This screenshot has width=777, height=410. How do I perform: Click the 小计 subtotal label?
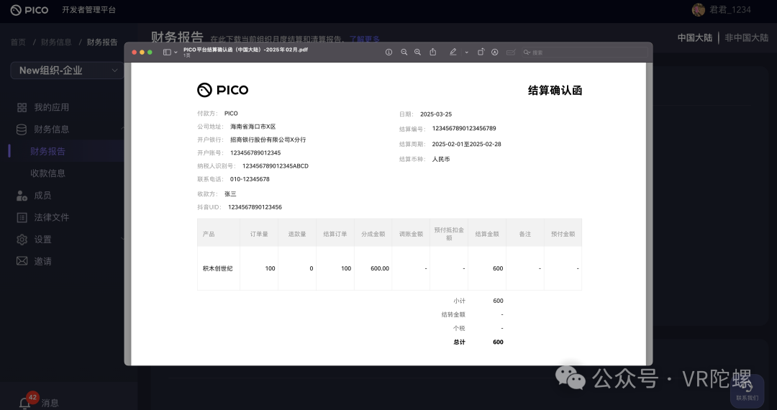459,301
